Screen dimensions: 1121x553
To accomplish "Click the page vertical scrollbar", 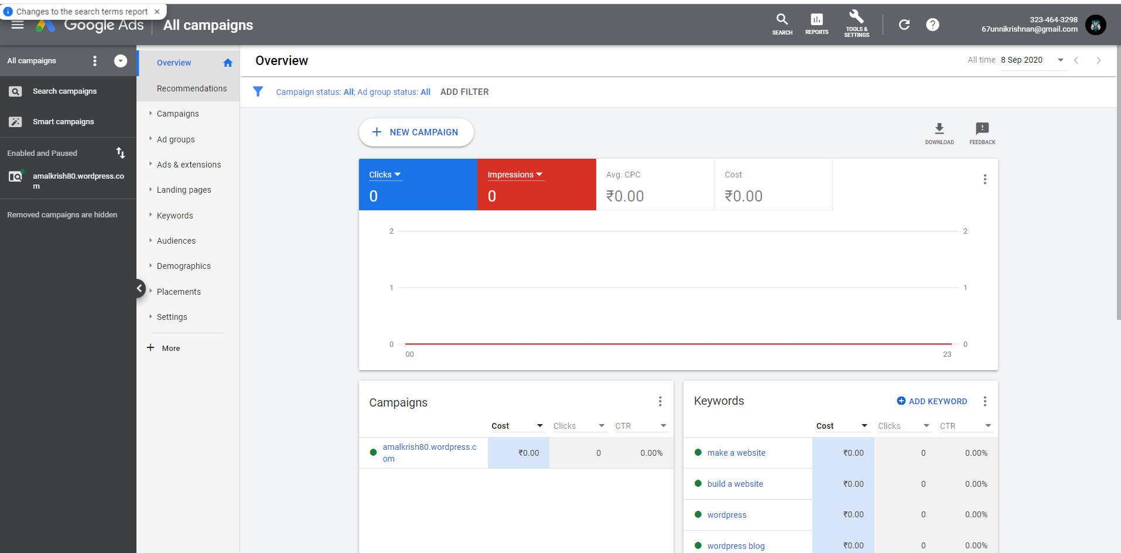I will (1118, 182).
